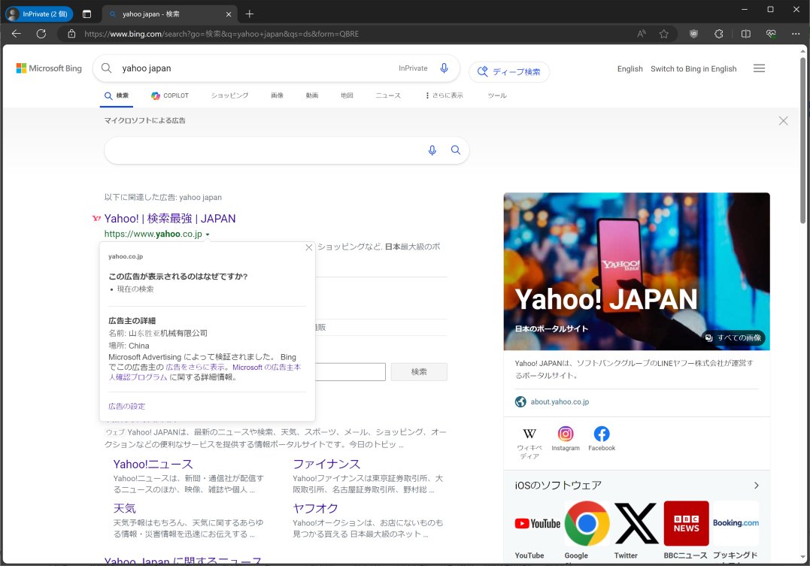Switch to Bing in English
The width and height of the screenshot is (810, 566).
(x=693, y=68)
